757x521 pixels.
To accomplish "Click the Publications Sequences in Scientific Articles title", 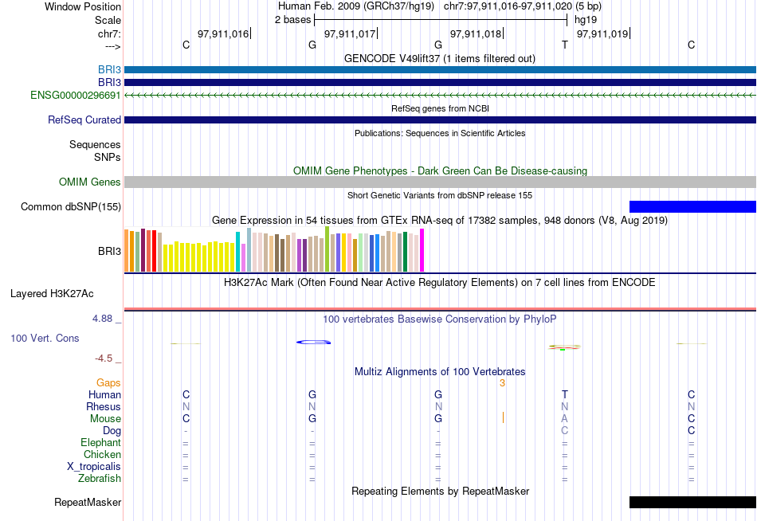I will click(x=440, y=133).
